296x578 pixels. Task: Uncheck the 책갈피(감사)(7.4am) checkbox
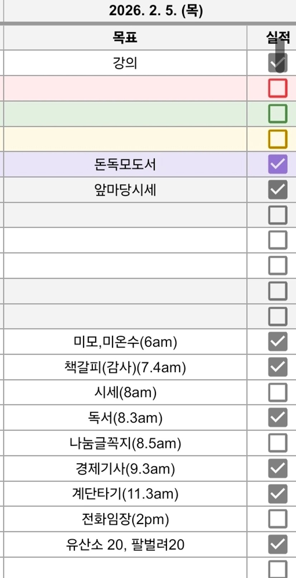tap(277, 367)
